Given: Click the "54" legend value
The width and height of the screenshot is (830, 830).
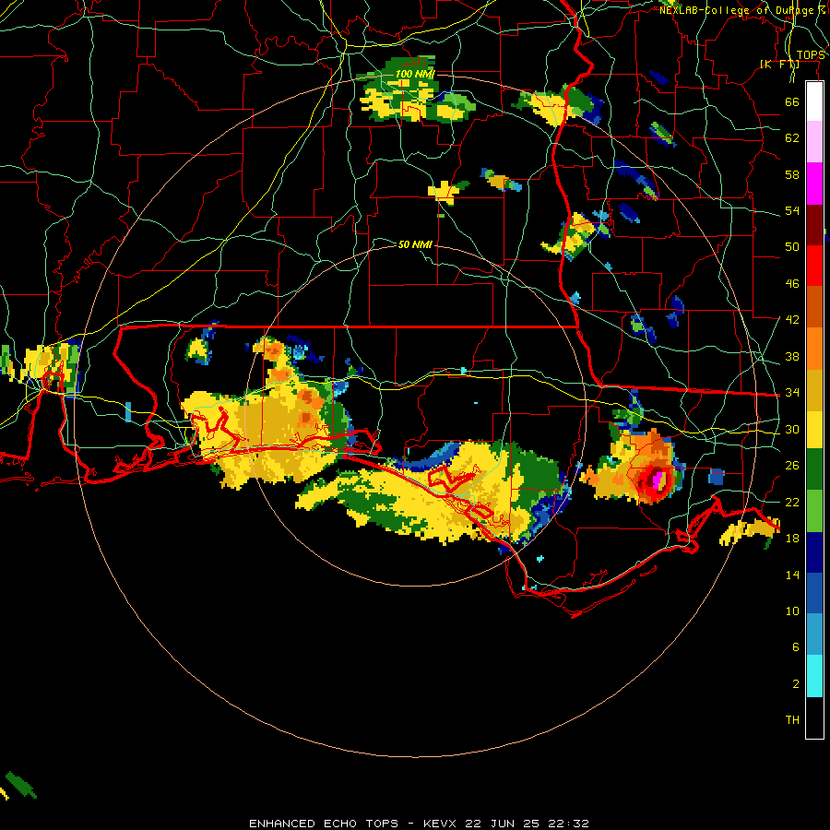Looking at the screenshot, I should tap(792, 210).
